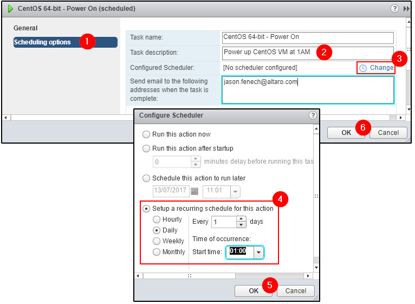The height and width of the screenshot is (304, 415).
Task: Select Schedule this action to run later
Action: click(146, 178)
